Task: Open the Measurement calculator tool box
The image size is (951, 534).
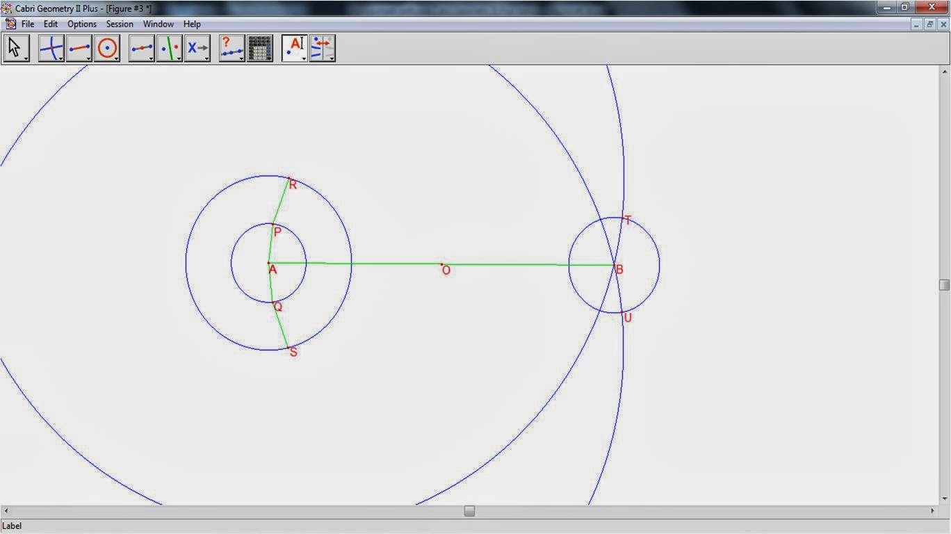Action: [x=260, y=48]
